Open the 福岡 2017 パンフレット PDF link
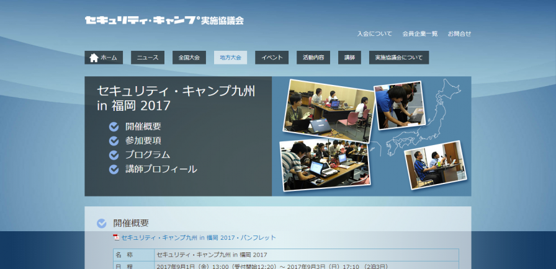The image size is (556, 269). point(199,237)
